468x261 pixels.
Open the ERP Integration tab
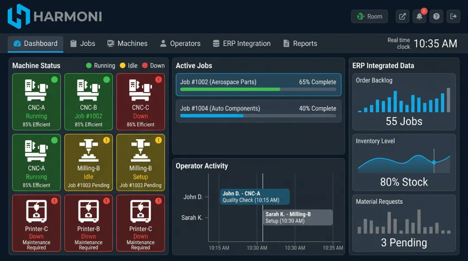click(241, 44)
